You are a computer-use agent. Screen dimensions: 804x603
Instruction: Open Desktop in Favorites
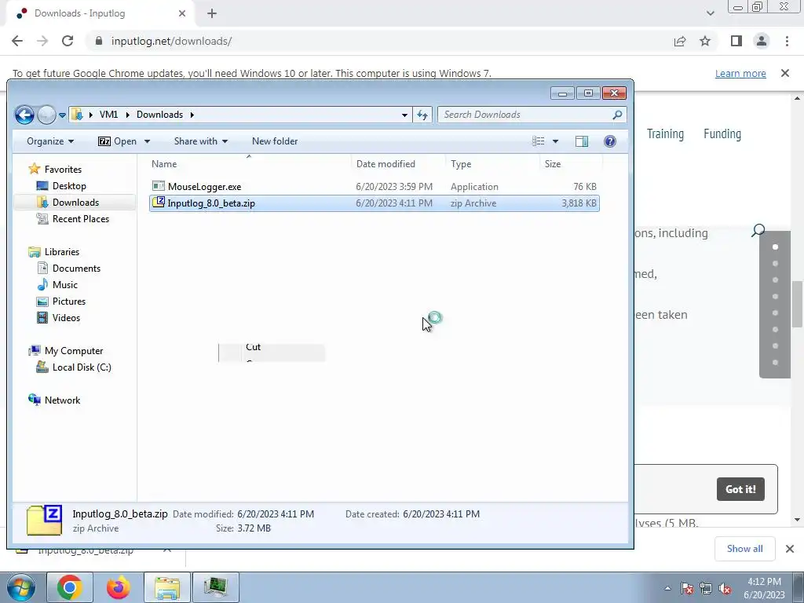(x=69, y=186)
